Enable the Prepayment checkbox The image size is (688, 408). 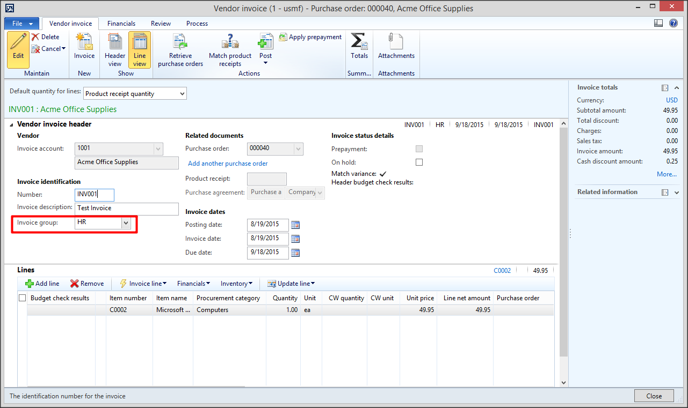(x=418, y=149)
